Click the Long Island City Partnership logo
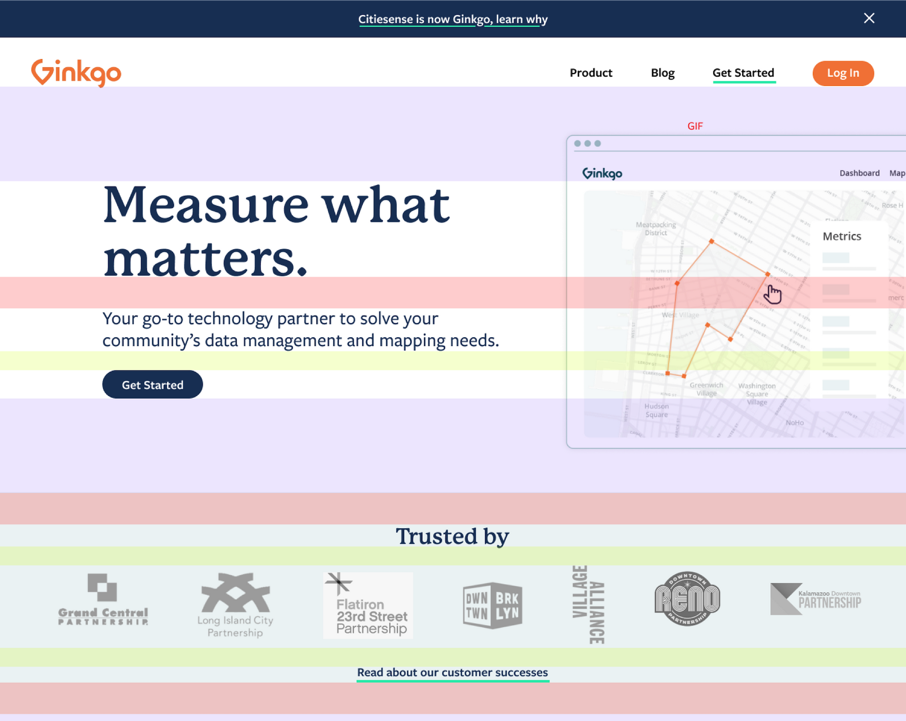This screenshot has width=906, height=721. pyautogui.click(x=235, y=605)
